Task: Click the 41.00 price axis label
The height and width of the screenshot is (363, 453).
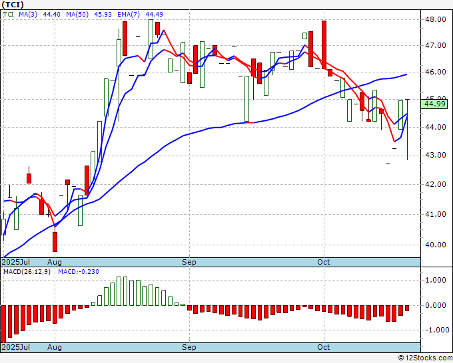Action: click(436, 214)
